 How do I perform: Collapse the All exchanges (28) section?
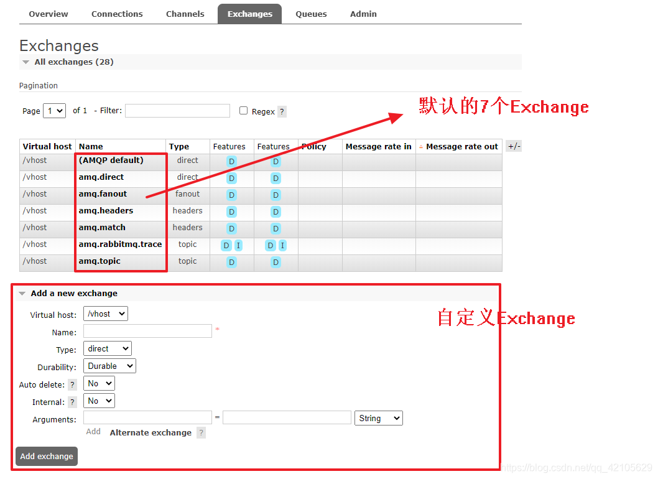pyautogui.click(x=74, y=62)
